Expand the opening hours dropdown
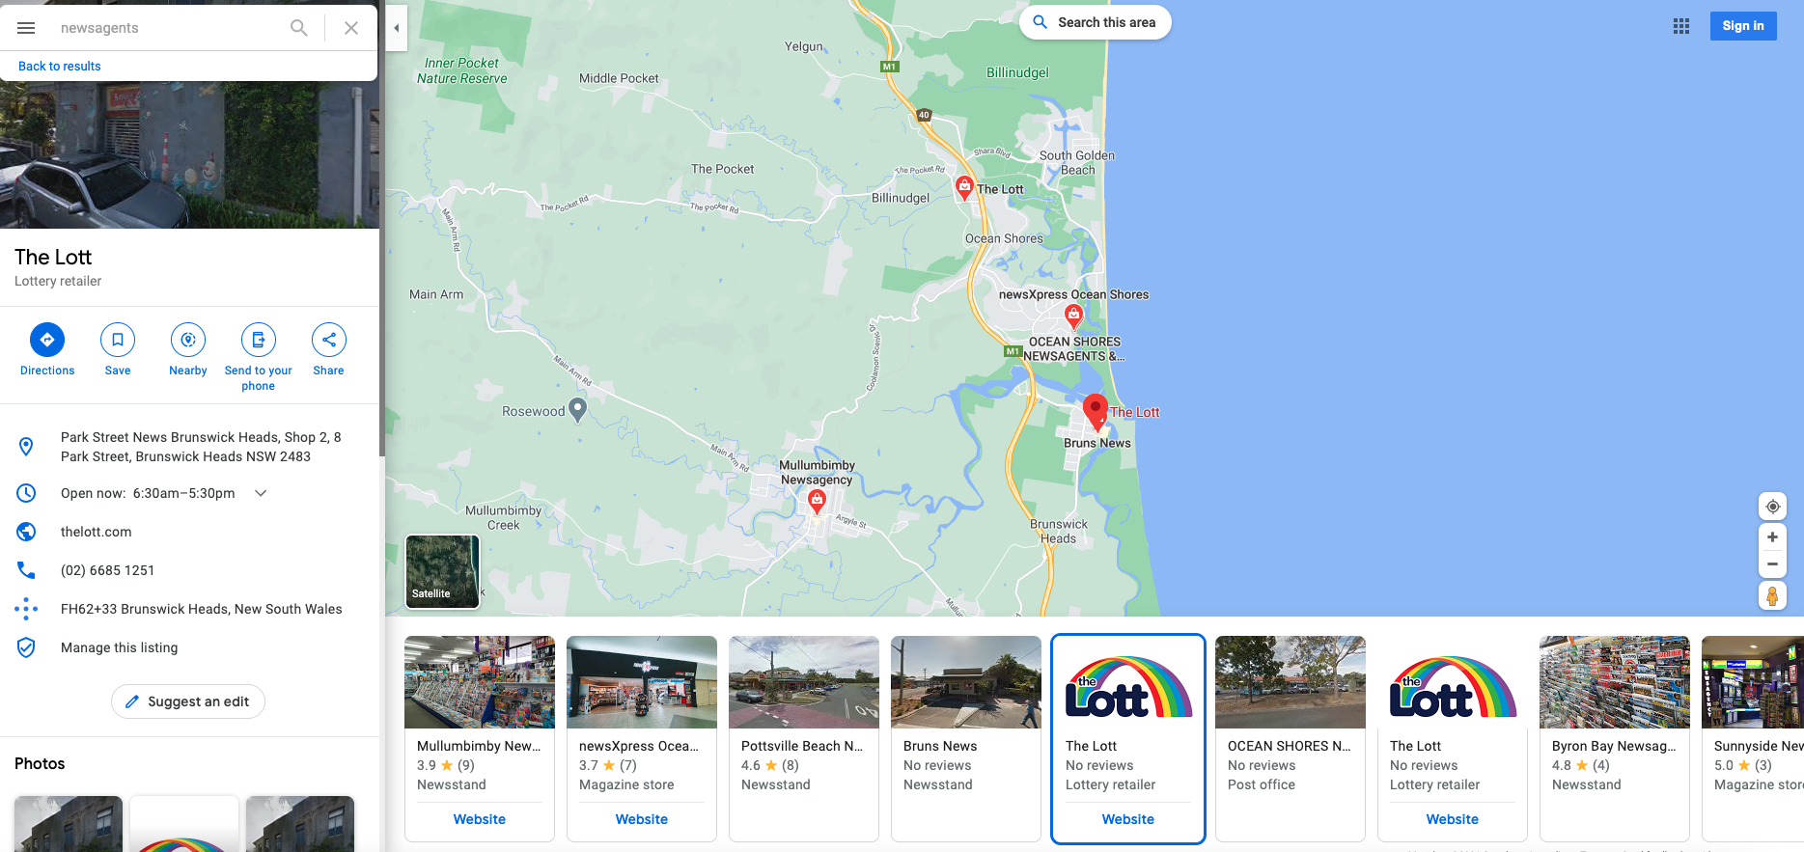This screenshot has height=852, width=1804. coord(261,493)
